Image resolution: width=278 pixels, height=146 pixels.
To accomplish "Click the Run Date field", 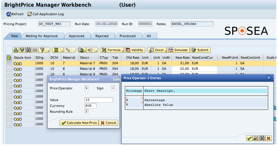I will 106,24.
